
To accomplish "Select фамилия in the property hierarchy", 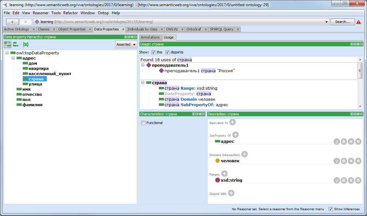I will pos(32,105).
